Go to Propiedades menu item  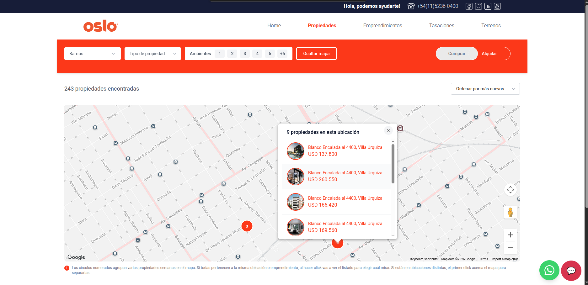(322, 26)
